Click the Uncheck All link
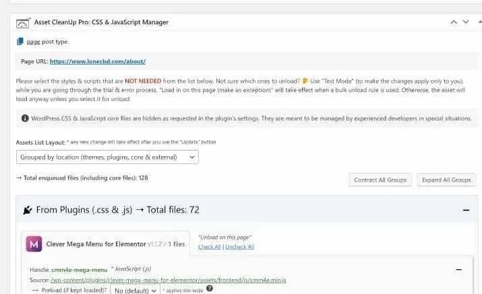 pos(239,247)
